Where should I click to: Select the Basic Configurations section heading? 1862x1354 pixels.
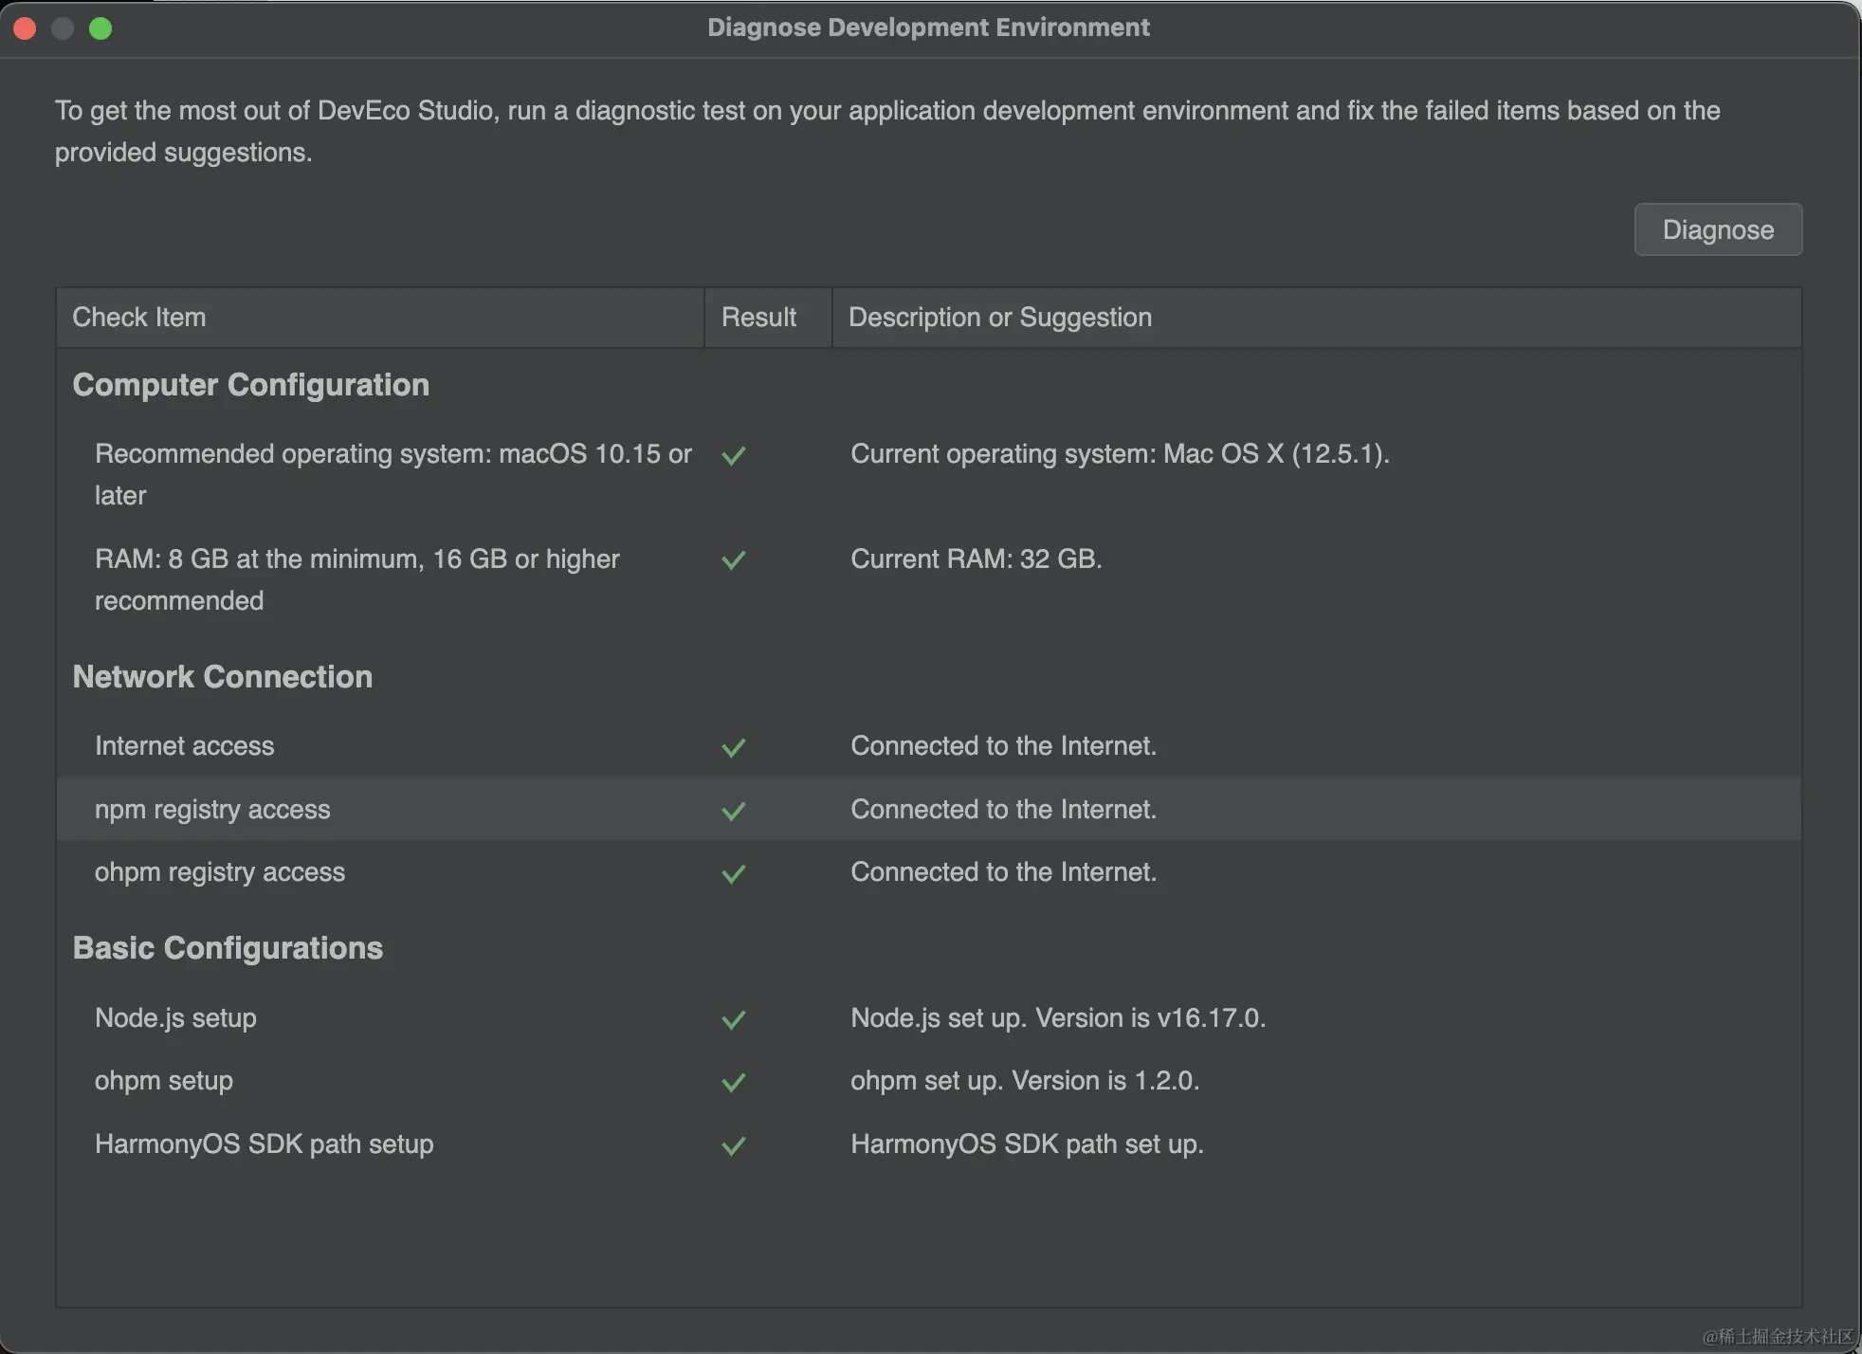[x=228, y=948]
